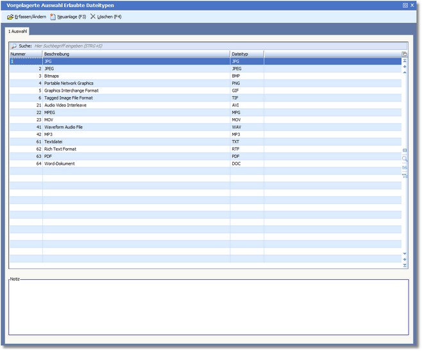The image size is (422, 351).
Task: Jump to first record with top arrow
Action: click(405, 61)
